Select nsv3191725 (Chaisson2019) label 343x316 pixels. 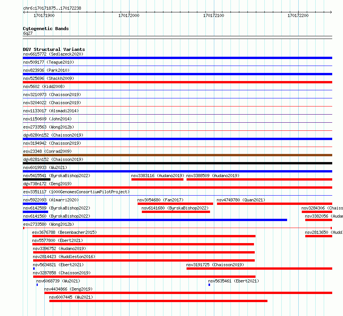(215, 265)
